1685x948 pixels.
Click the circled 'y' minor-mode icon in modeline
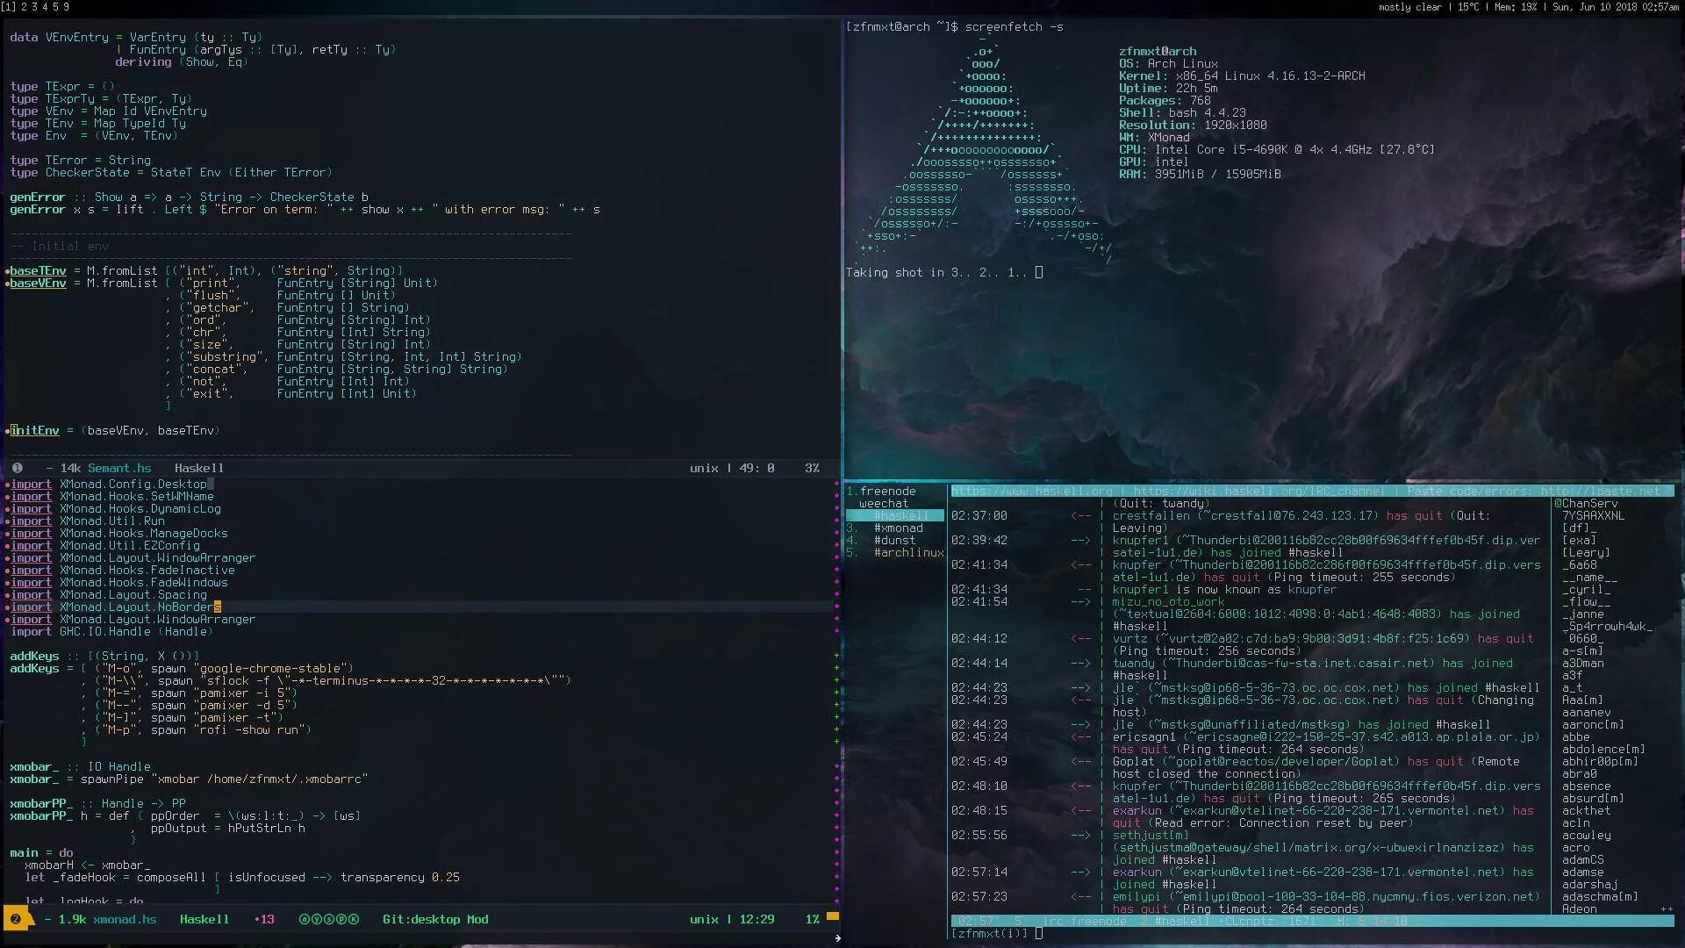[x=317, y=919]
